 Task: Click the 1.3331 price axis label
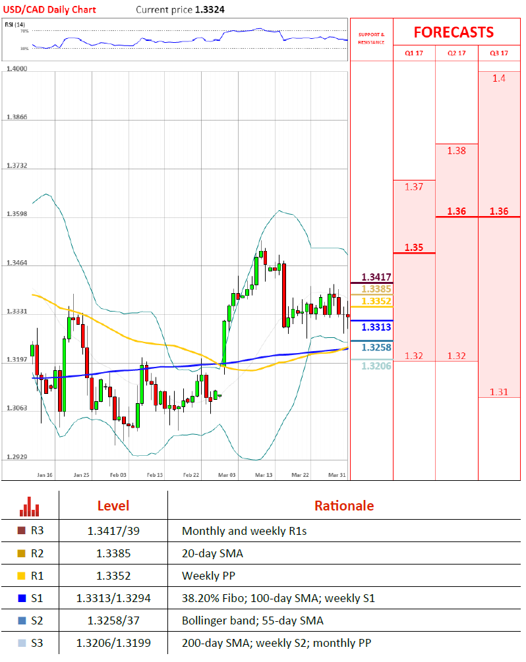tap(17, 311)
